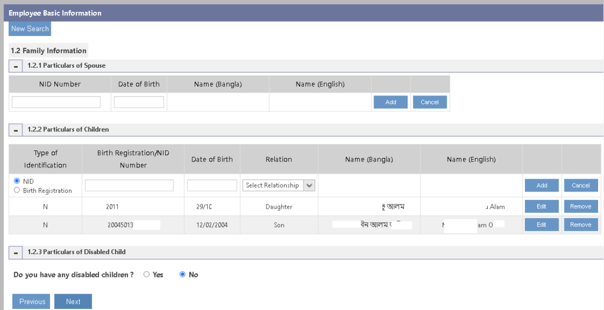Click the spouse NID Number input field

pos(56,102)
